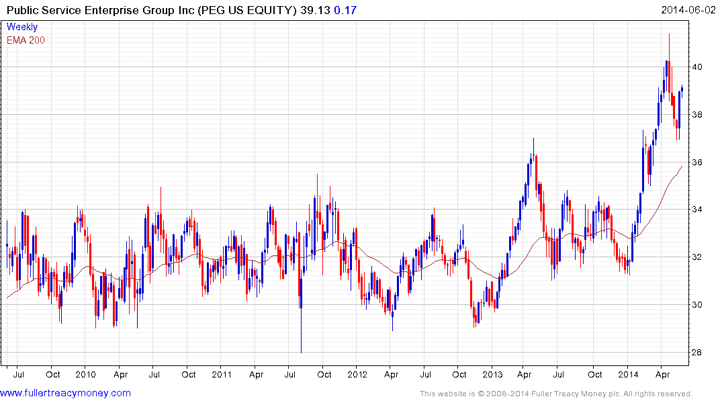Click the 28 price axis label
Image resolution: width=722 pixels, height=403 pixels.
696,353
